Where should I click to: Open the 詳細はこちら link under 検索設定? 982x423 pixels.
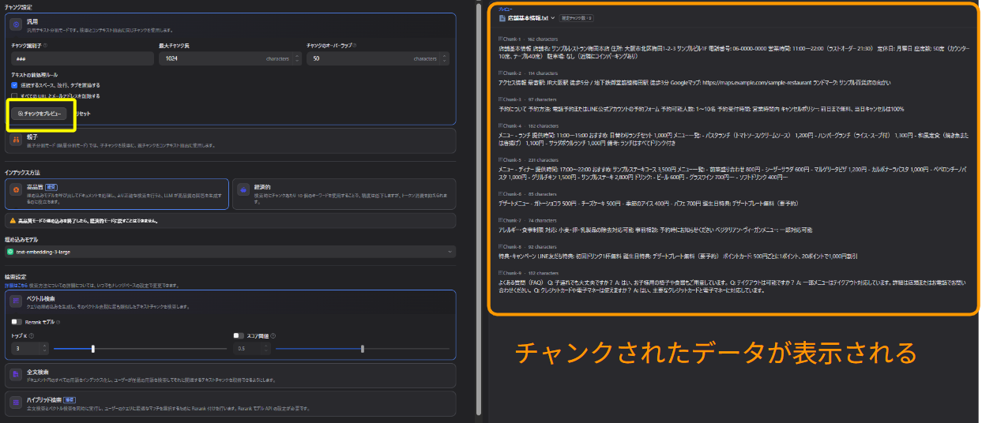pos(14,285)
